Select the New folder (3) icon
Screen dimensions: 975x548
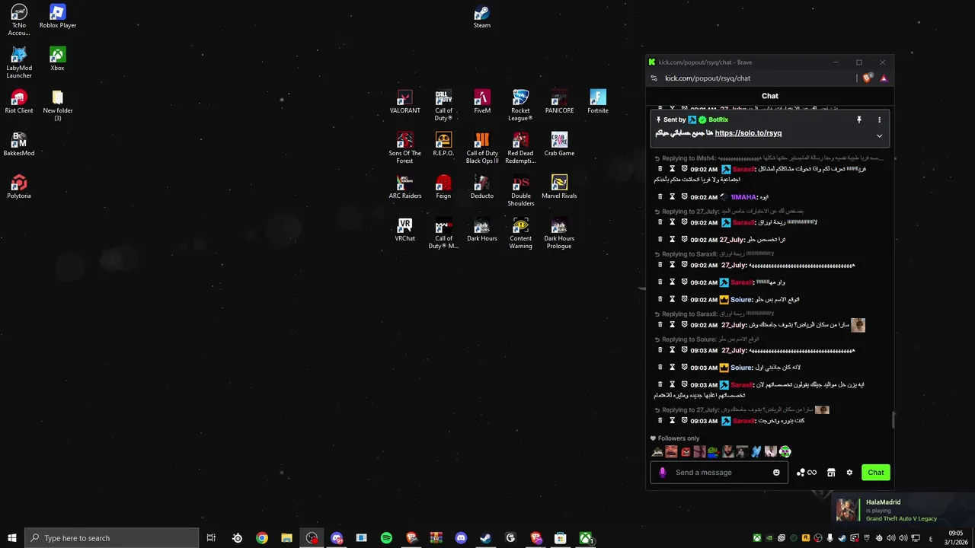[x=58, y=105]
